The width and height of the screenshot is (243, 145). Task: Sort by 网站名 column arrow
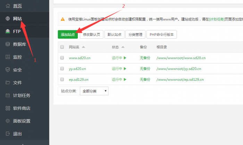tap(83, 47)
